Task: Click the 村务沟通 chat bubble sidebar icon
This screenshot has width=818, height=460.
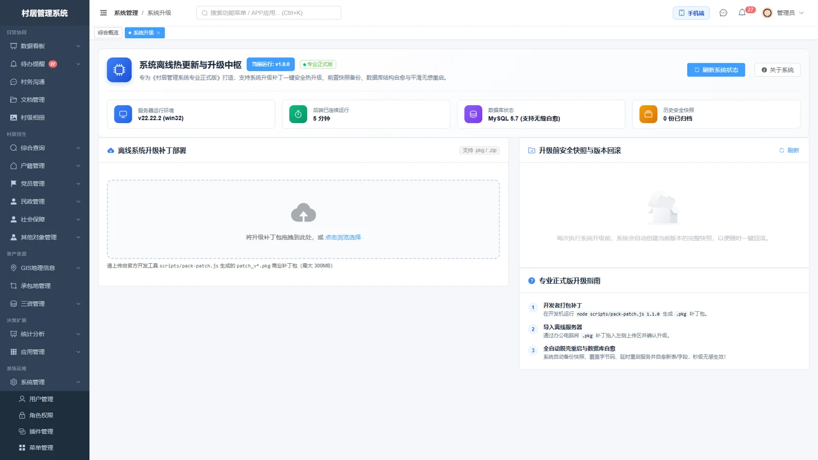Action: click(x=14, y=82)
